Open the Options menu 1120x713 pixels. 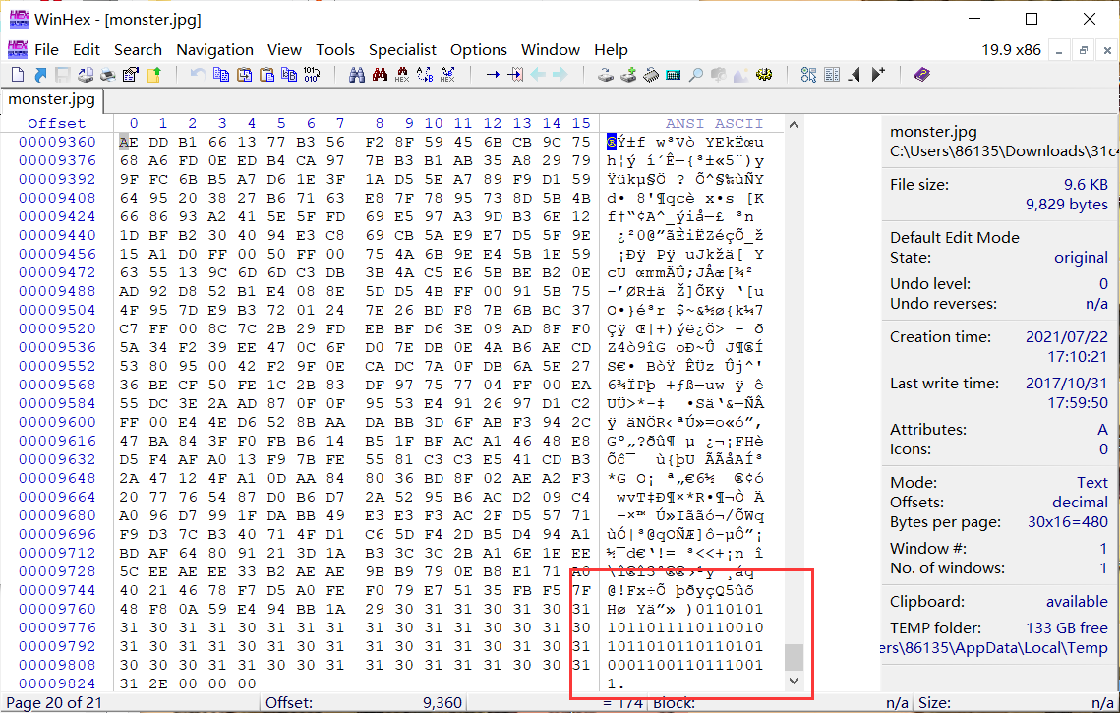(479, 50)
